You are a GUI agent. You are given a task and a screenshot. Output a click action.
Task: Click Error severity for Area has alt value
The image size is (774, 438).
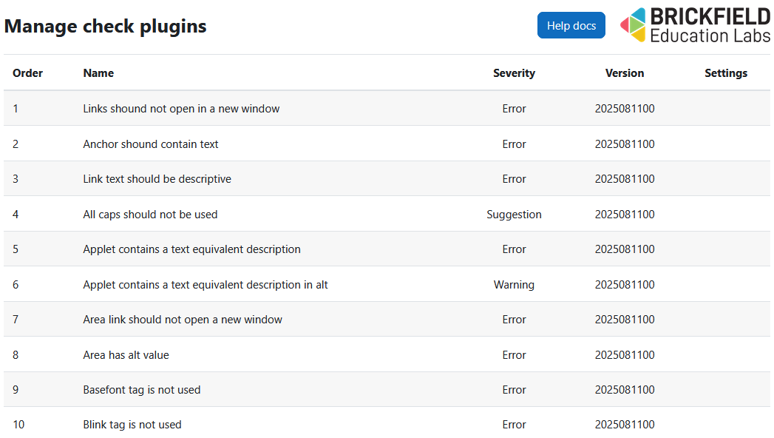[x=514, y=355]
